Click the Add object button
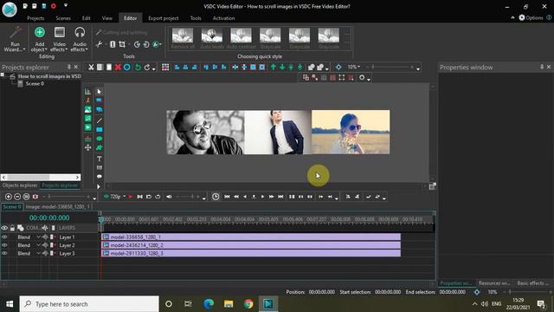The width and height of the screenshot is (554, 312). pos(40,39)
